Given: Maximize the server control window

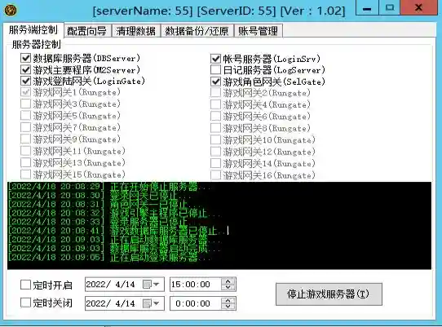Looking at the screenshot, I should pyautogui.click(x=390, y=7).
